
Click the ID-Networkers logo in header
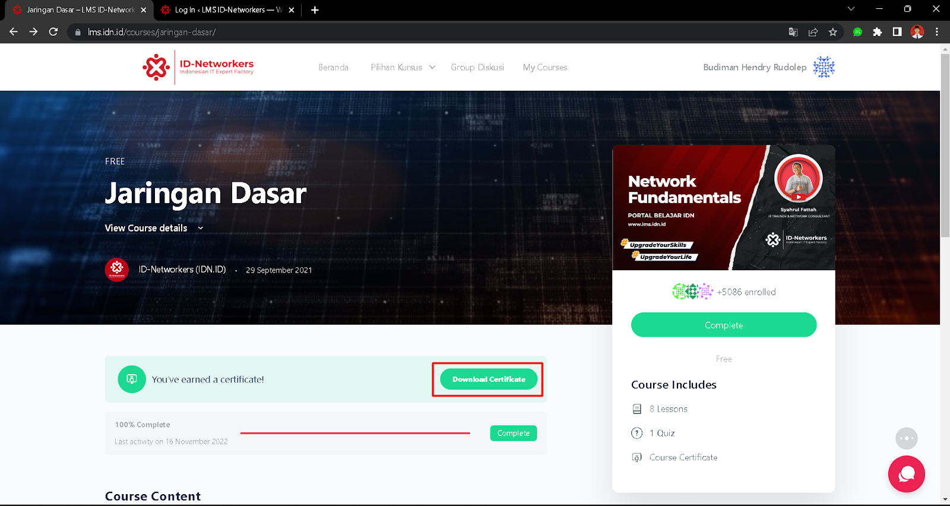click(198, 67)
